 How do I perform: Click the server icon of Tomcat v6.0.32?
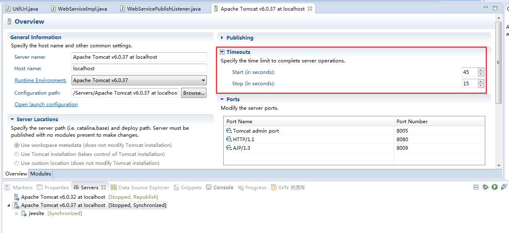pyautogui.click(x=16, y=197)
